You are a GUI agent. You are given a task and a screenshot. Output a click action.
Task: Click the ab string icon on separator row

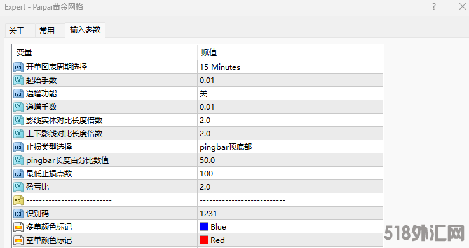tap(18, 200)
